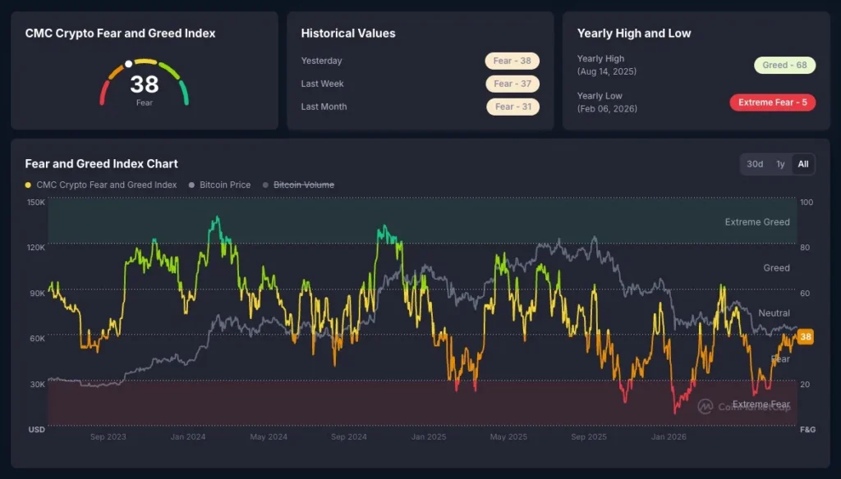The height and width of the screenshot is (479, 841).
Task: Click the F&G axis unit label
Action: (x=808, y=429)
